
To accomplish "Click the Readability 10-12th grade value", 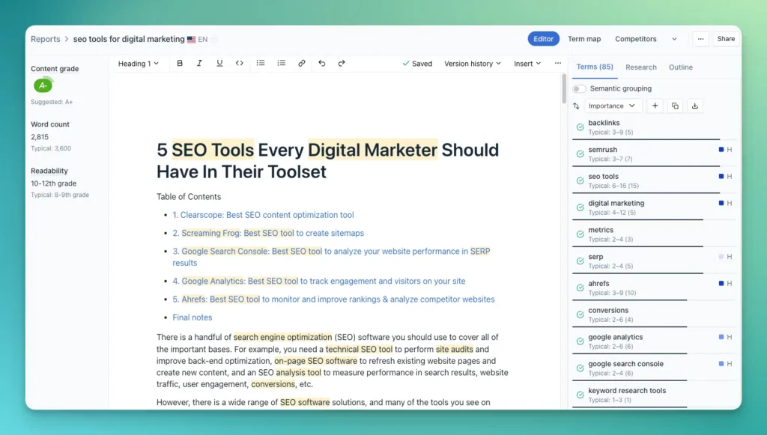I will [x=53, y=183].
